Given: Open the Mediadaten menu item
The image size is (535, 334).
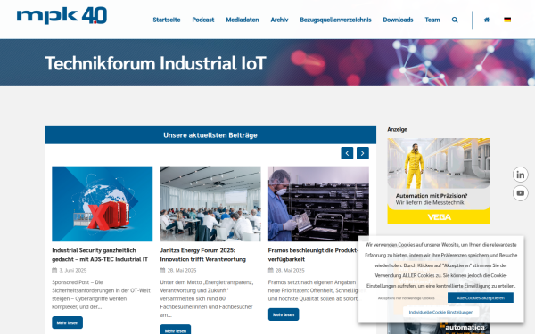Looking at the screenshot, I should pos(243,20).
